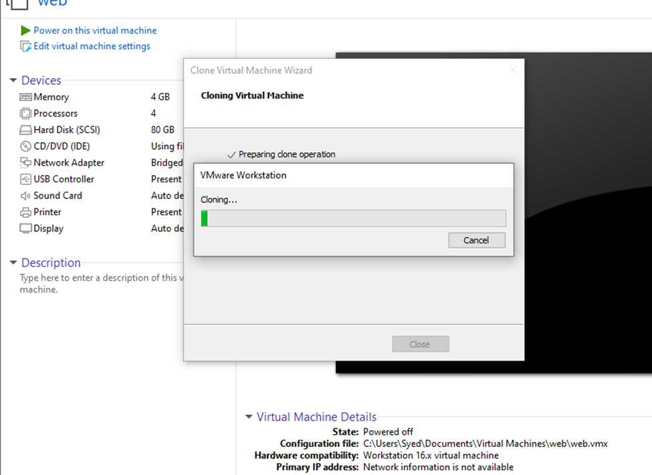The image size is (652, 475).
Task: Select the Display monitor icon
Action: coord(25,228)
